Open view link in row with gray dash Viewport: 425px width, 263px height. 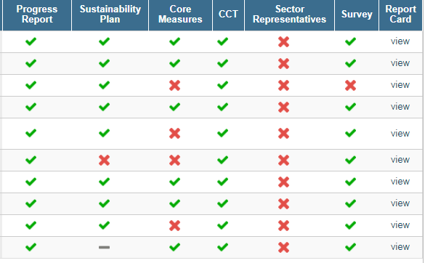400,247
